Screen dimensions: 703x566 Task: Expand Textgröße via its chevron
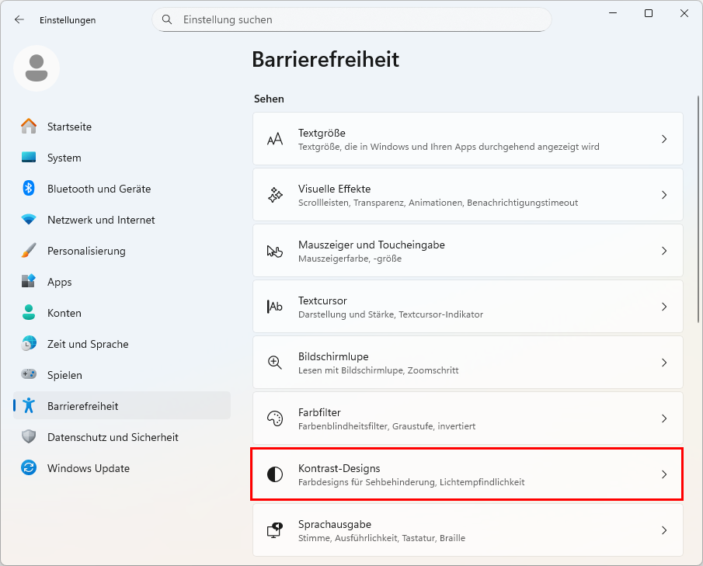[x=664, y=139]
